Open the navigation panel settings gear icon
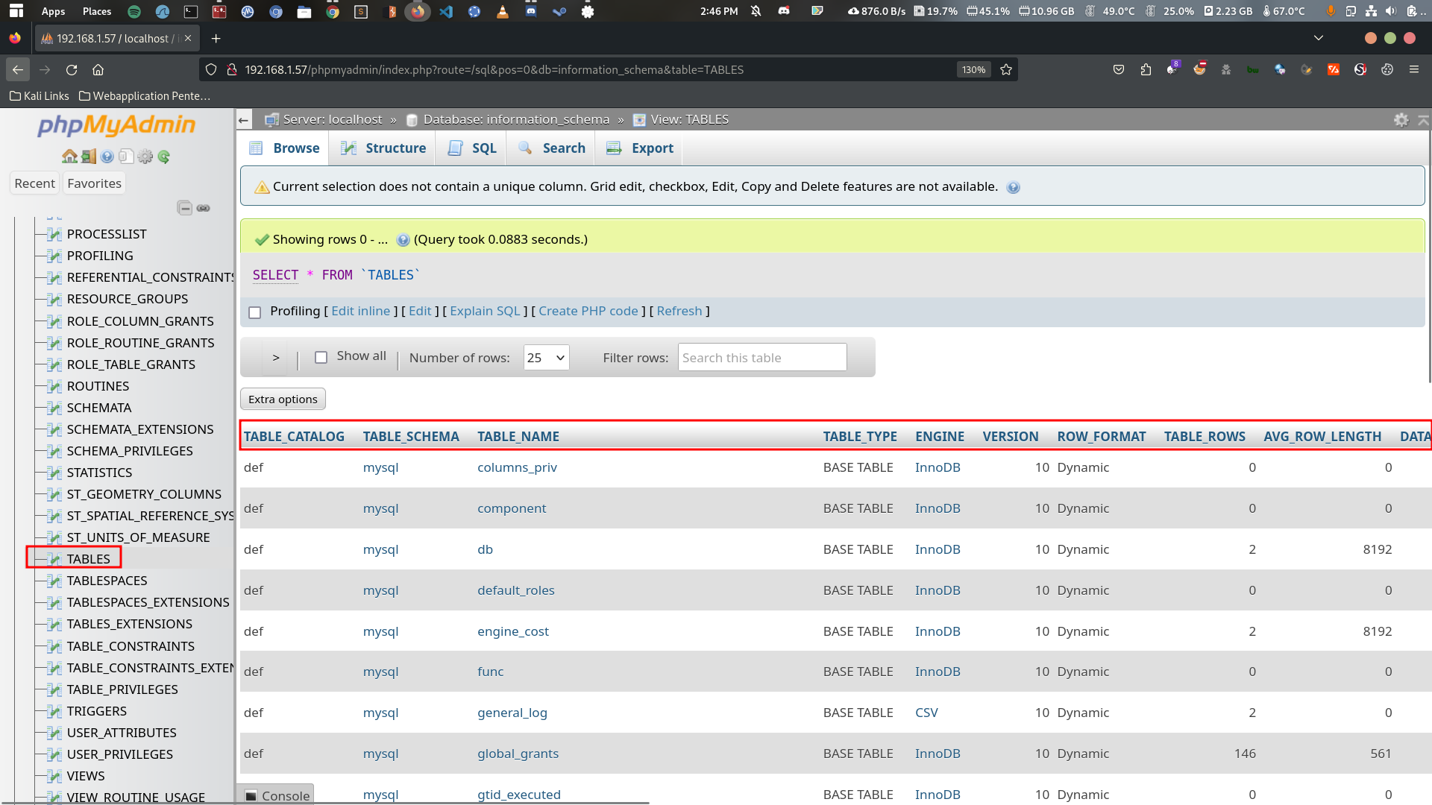 pos(145,157)
